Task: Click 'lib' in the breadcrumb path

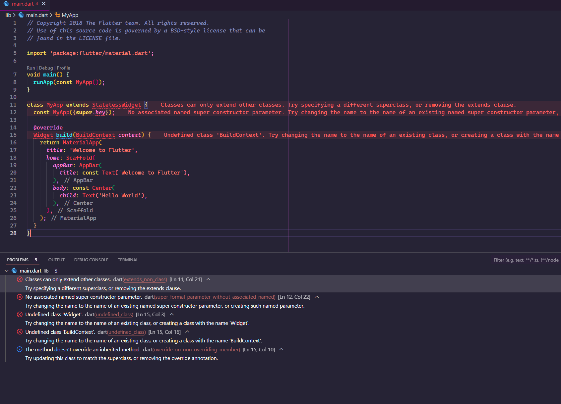Action: coord(8,15)
